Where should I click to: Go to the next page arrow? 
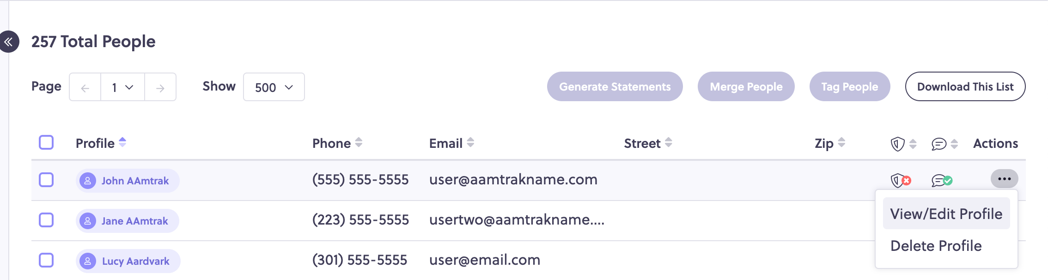tap(160, 87)
